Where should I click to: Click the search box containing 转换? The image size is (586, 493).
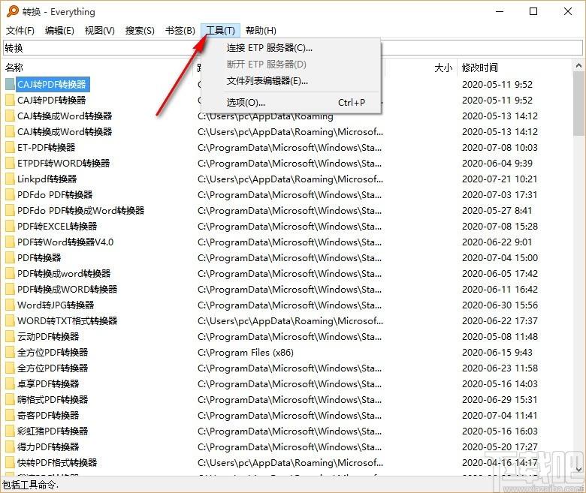293,48
